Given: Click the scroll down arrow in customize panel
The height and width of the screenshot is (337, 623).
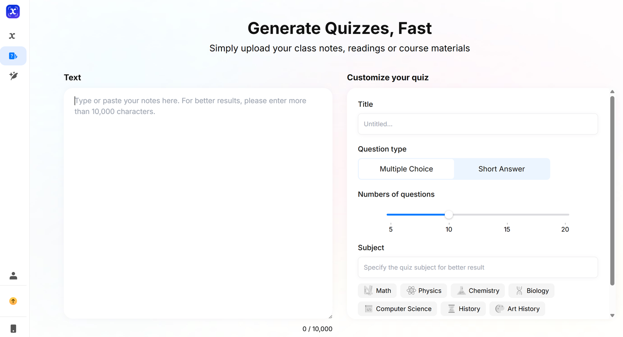Looking at the screenshot, I should pos(612,316).
